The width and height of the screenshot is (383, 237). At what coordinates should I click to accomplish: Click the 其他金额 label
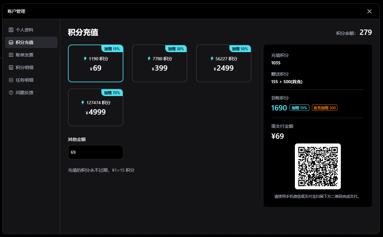coord(77,139)
